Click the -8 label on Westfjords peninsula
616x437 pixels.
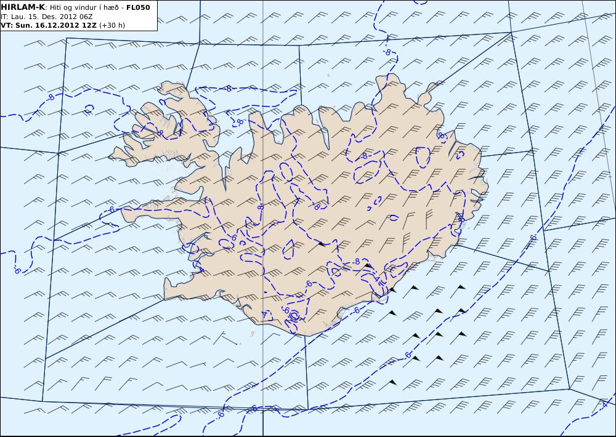pyautogui.click(x=160, y=133)
